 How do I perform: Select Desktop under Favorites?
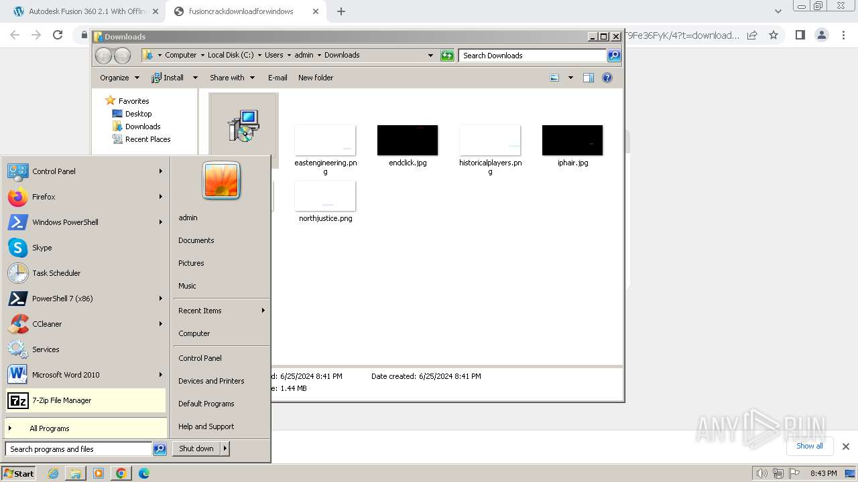point(132,114)
